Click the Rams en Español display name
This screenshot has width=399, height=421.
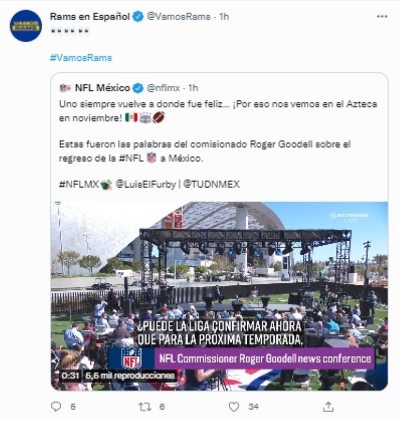point(90,17)
